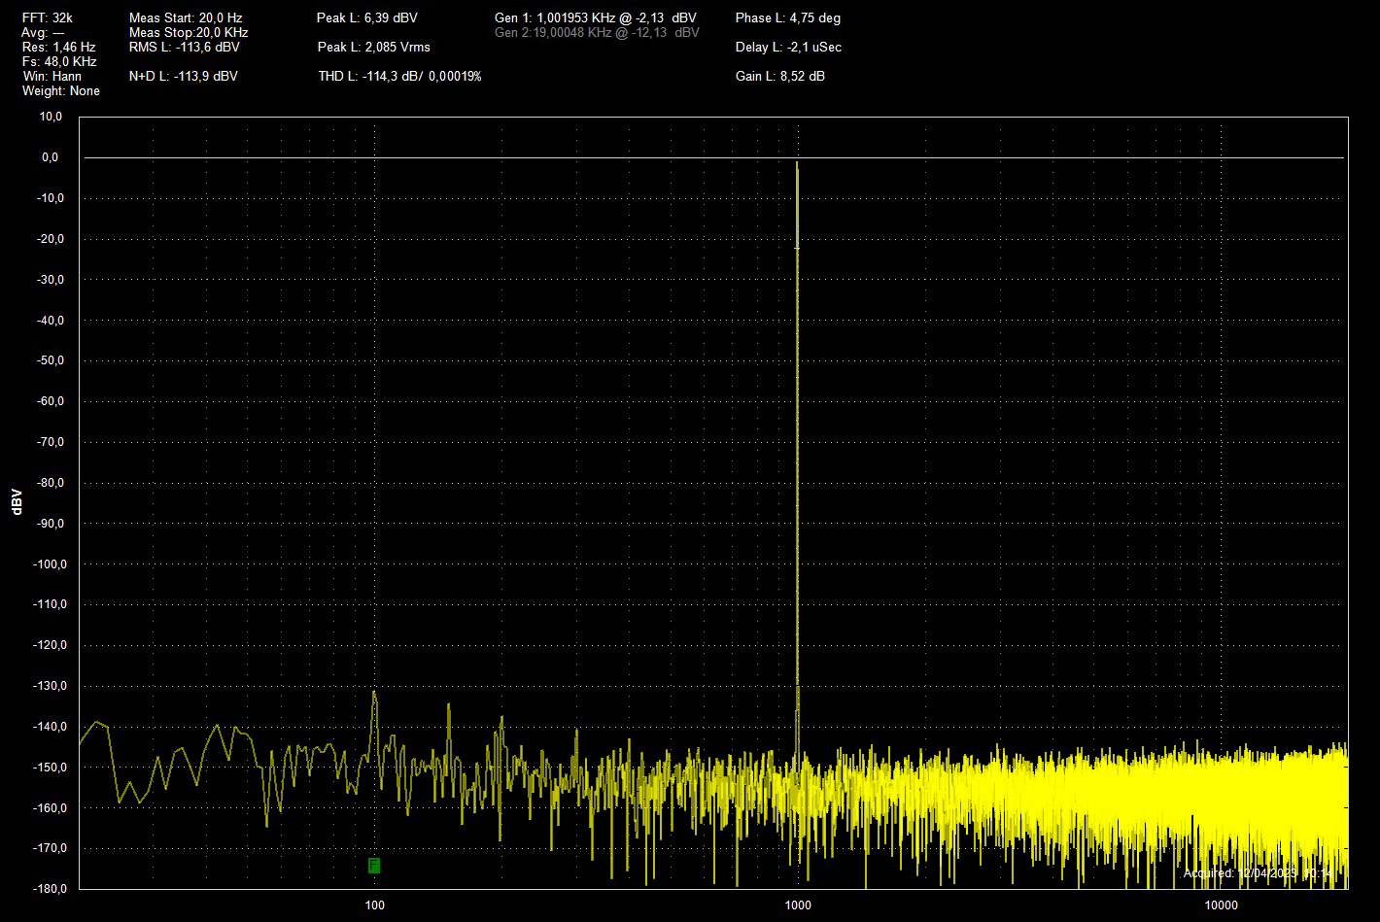Image resolution: width=1380 pixels, height=922 pixels.
Task: Click the 1000 frequency axis label
Action: tap(798, 905)
